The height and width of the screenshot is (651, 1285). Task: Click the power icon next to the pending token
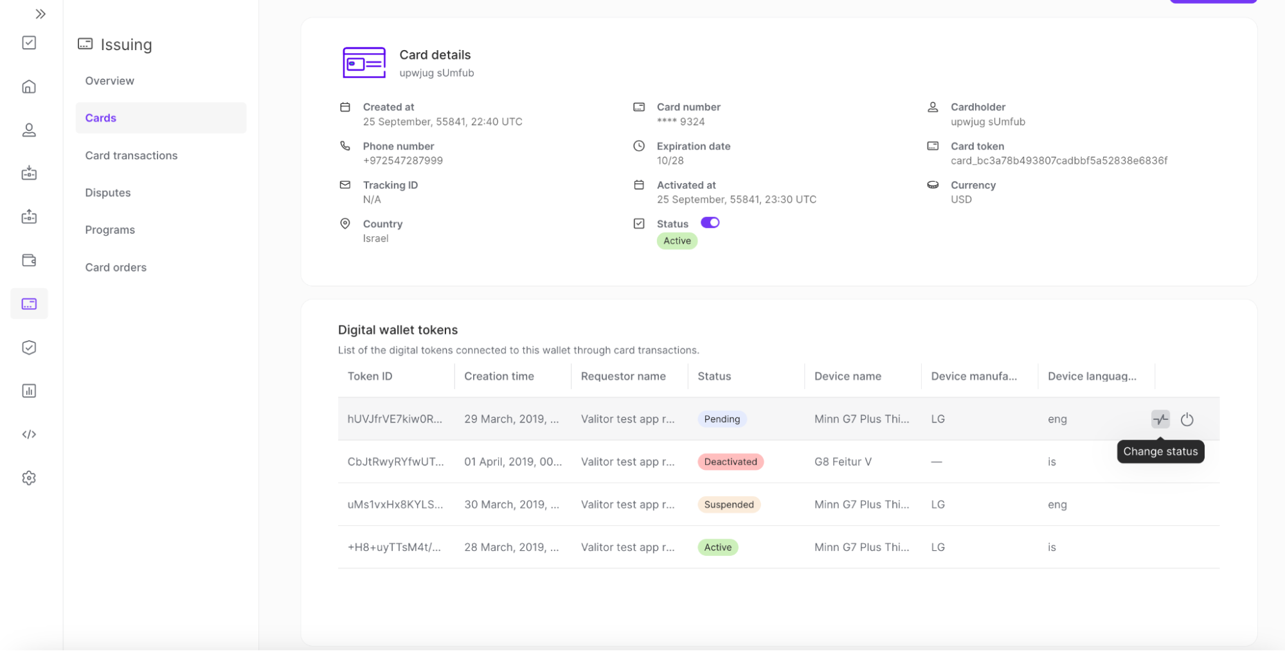pos(1187,419)
